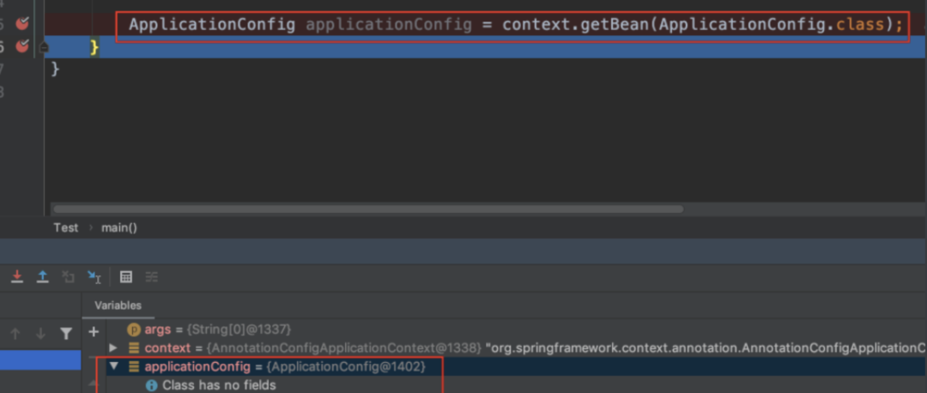Image resolution: width=927 pixels, height=393 pixels.
Task: Switch to the Variables tab
Action: pos(118,305)
